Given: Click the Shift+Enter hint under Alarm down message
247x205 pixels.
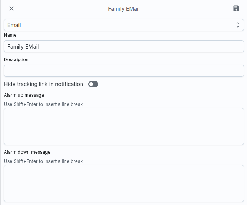Looking at the screenshot, I should coord(43,161).
